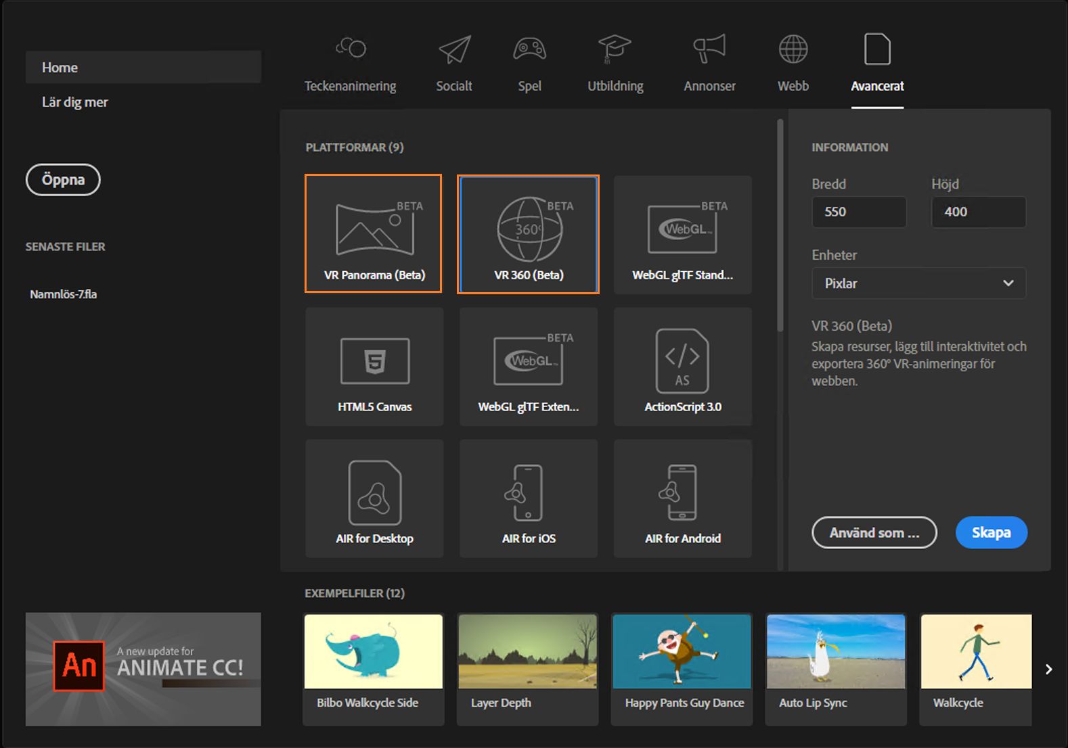Click the Skapa button
This screenshot has height=748, width=1068.
coord(992,533)
